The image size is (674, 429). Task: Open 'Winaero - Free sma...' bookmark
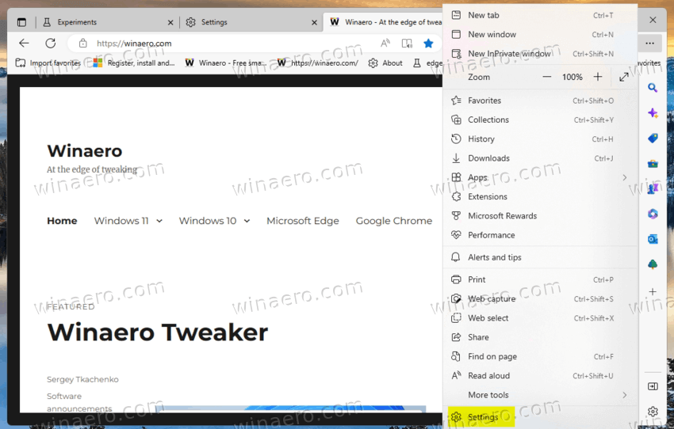click(x=226, y=63)
